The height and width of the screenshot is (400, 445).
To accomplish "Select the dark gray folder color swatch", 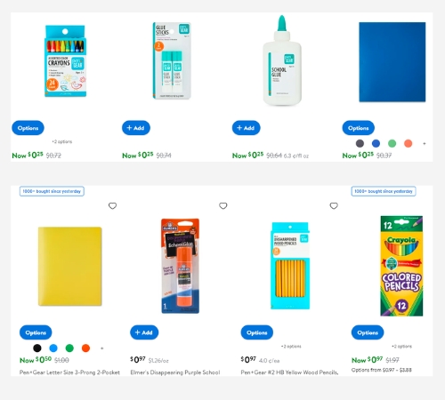I will point(360,143).
